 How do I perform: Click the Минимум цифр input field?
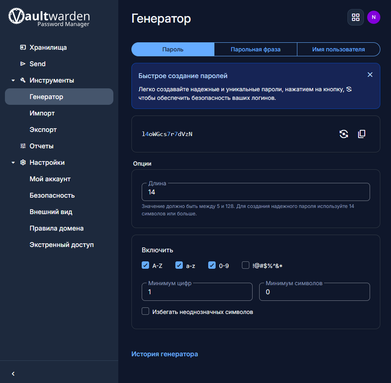(197, 292)
